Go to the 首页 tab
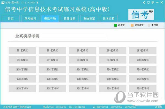165x109 pixels. [11, 18]
